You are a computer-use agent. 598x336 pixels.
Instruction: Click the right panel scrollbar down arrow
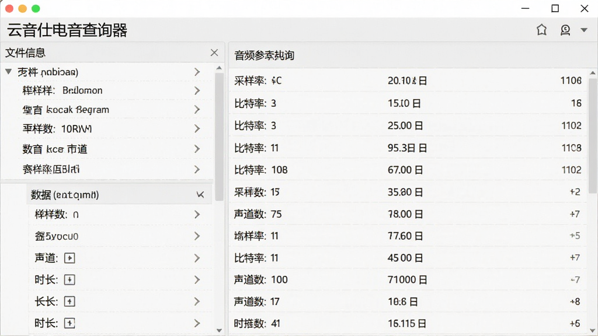coord(592,331)
